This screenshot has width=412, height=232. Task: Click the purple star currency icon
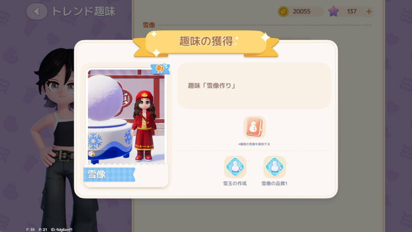click(333, 11)
